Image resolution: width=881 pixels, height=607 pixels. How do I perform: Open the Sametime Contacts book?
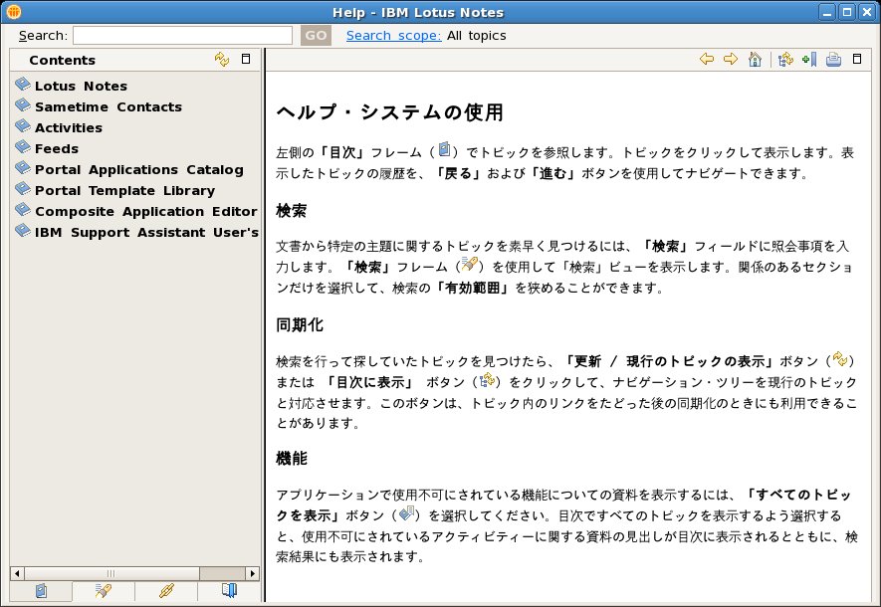coord(109,106)
